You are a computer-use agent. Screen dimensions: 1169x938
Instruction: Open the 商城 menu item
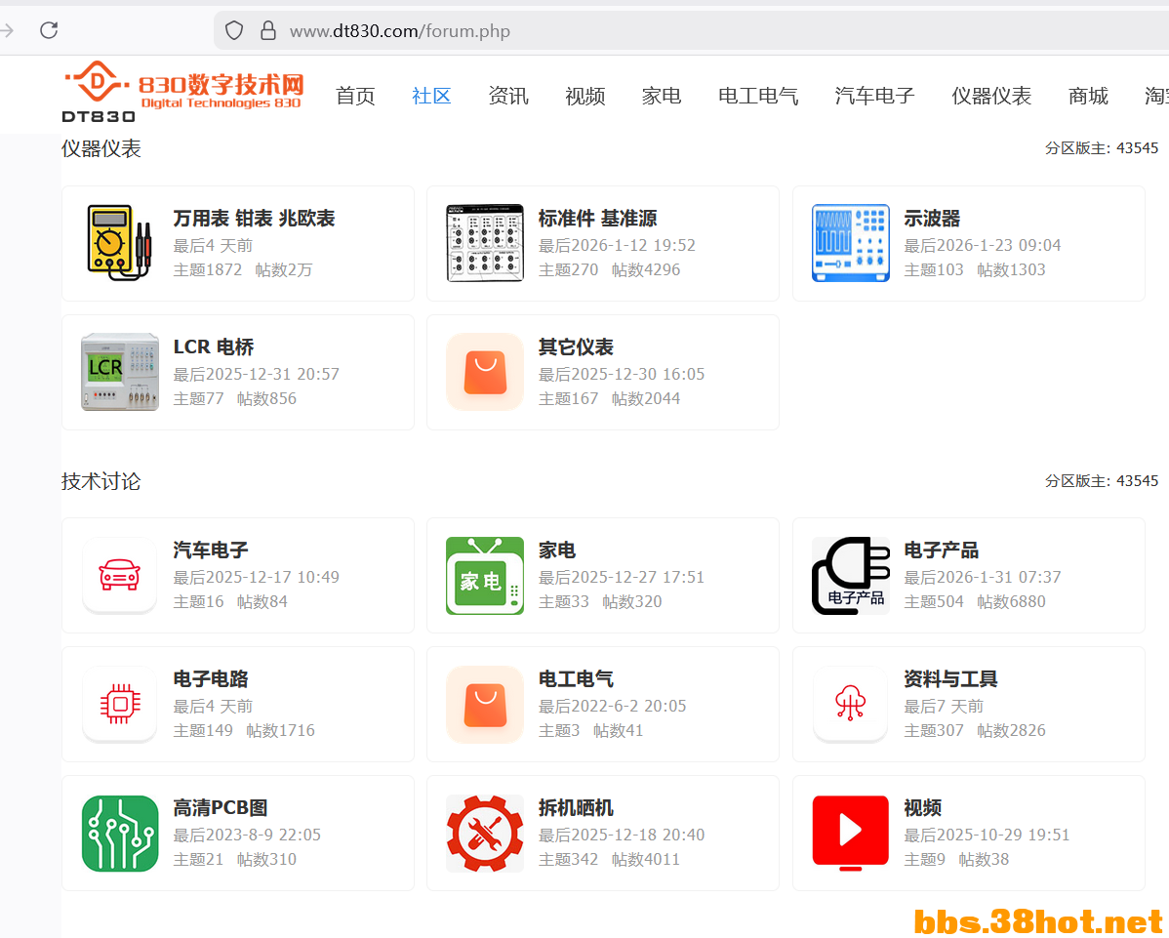point(1088,96)
